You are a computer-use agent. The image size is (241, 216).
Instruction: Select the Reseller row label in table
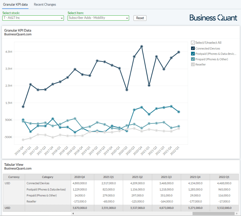click(31, 201)
